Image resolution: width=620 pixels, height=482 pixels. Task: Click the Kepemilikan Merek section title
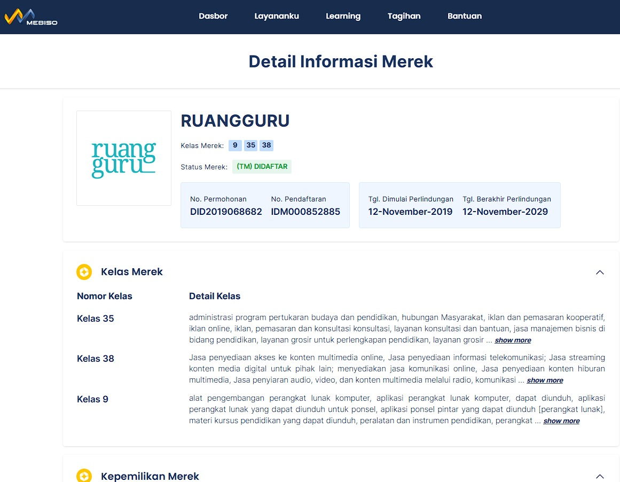click(x=150, y=476)
